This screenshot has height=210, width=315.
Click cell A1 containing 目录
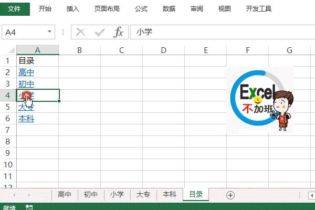[x=37, y=61]
